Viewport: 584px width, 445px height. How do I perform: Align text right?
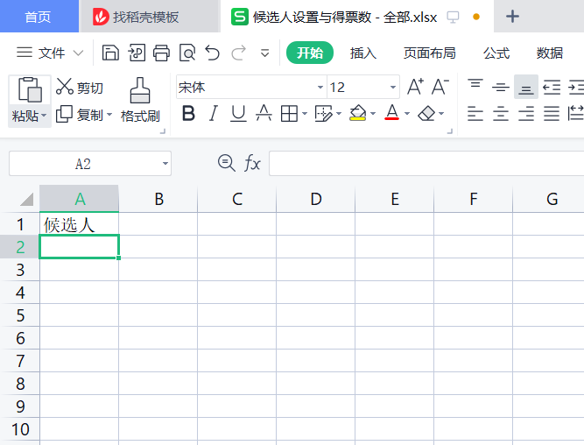point(526,113)
